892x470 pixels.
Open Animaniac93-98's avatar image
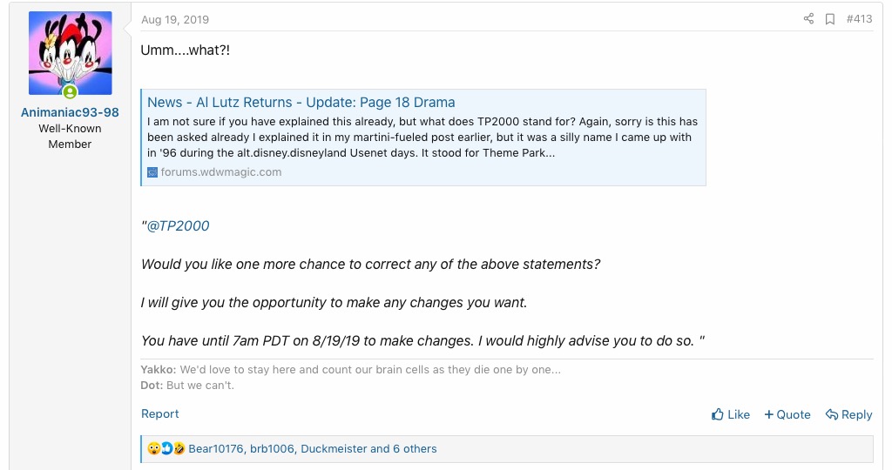click(70, 53)
